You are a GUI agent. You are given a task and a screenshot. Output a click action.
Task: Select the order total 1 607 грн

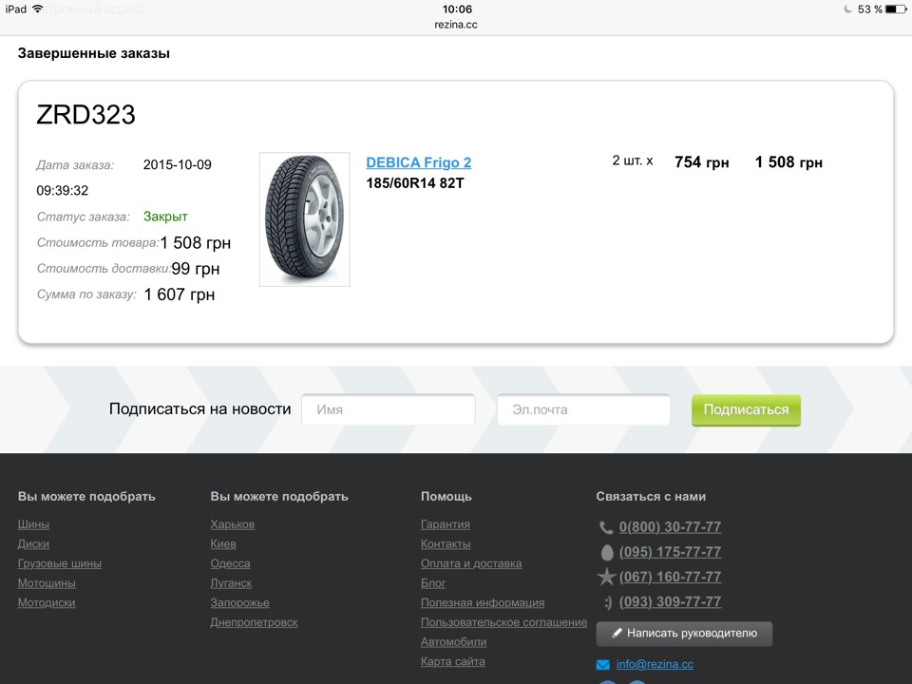pyautogui.click(x=180, y=294)
